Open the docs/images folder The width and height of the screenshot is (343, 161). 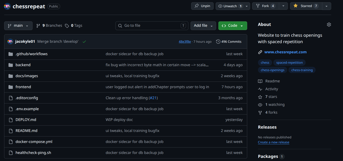coord(27,76)
